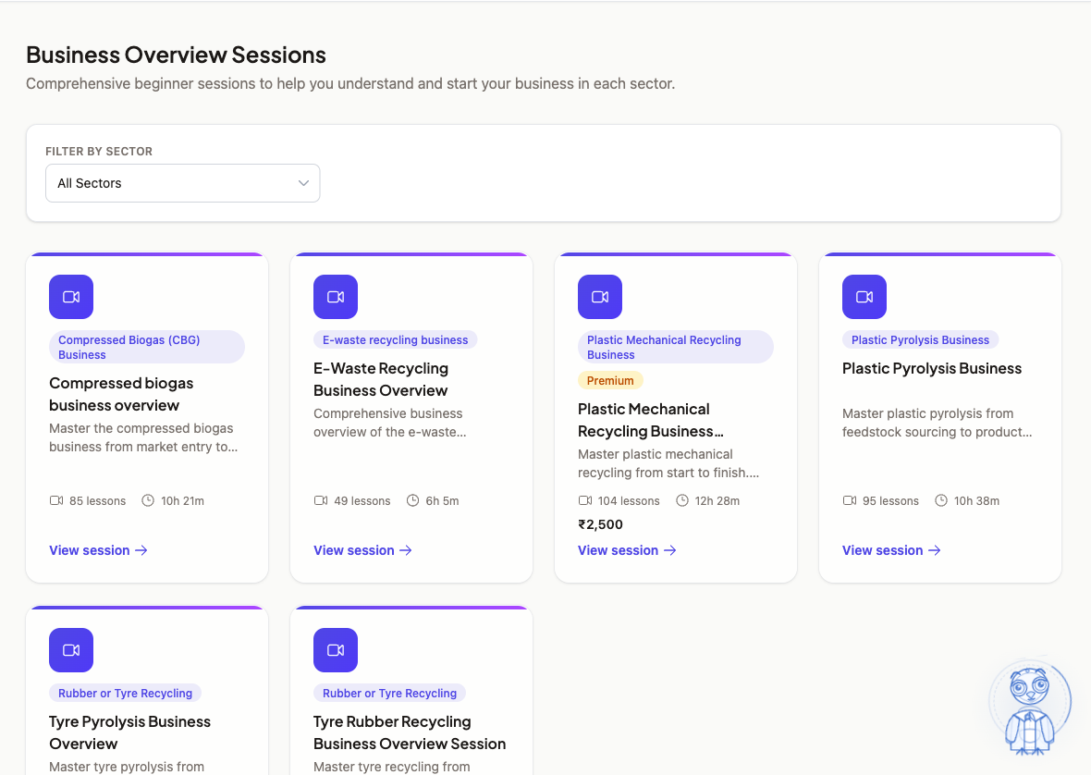Image resolution: width=1091 pixels, height=775 pixels.
Task: Open Tyre Rubber Recycling Business Overview Session title
Action: (410, 733)
